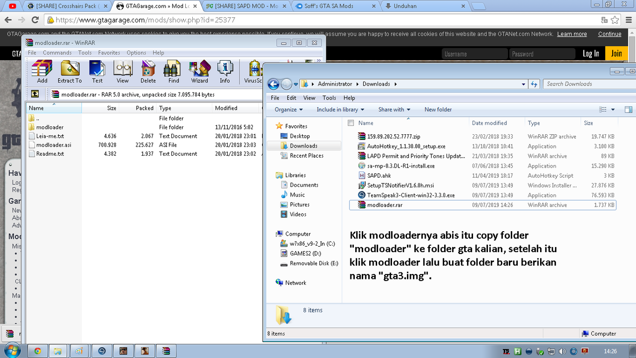Open the Windows Start menu
636x358 pixels.
[12, 351]
